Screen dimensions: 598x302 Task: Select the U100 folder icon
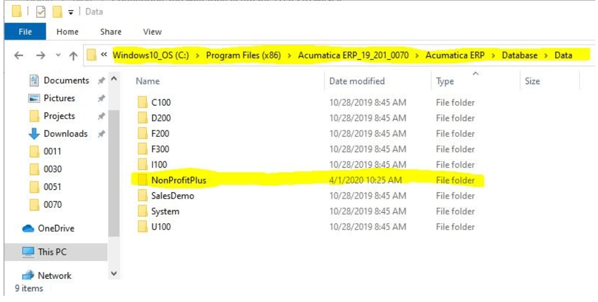tap(143, 227)
